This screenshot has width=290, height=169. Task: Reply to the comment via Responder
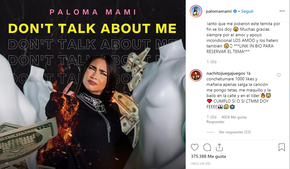215,122
